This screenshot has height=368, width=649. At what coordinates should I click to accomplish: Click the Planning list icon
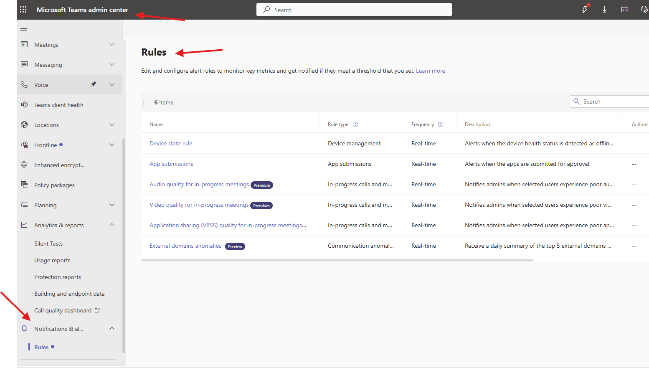[x=24, y=205]
